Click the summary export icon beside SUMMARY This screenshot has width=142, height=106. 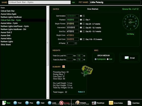click(x=64, y=67)
